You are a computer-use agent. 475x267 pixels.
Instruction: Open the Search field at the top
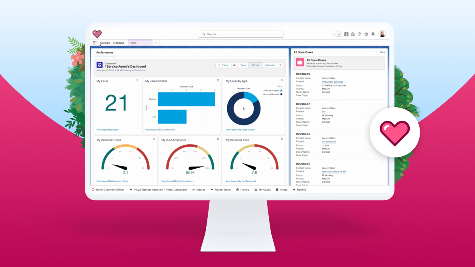tap(241, 34)
